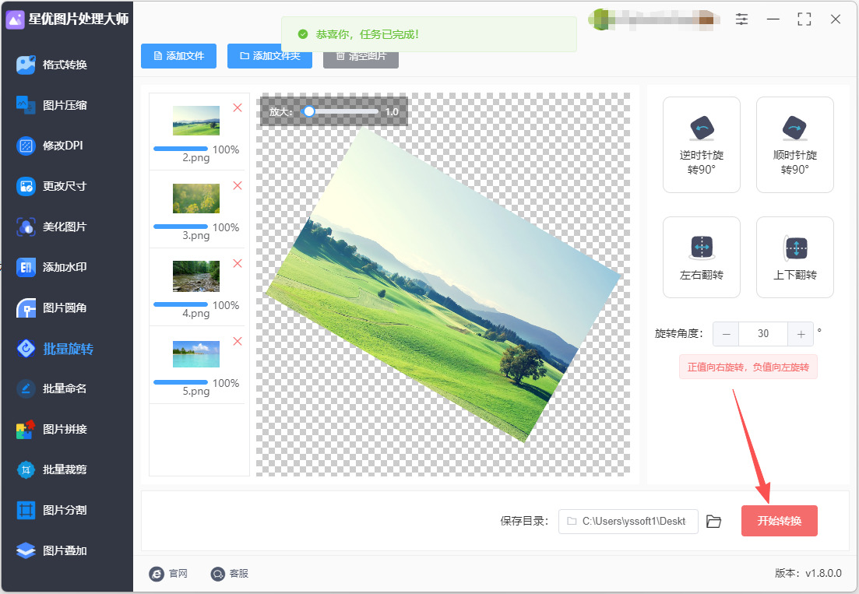Select the 4.png forest stream thumbnail

[x=196, y=276]
